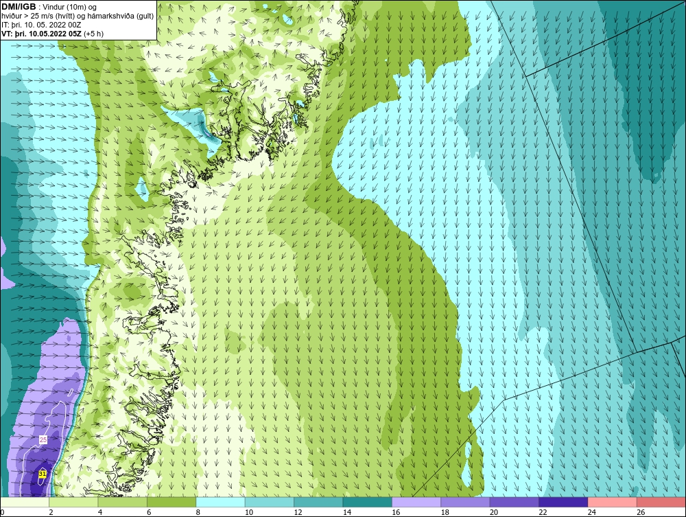Click the 'hviður > 25 m/s' legend line
This screenshot has height=517, width=686.
[x=77, y=16]
